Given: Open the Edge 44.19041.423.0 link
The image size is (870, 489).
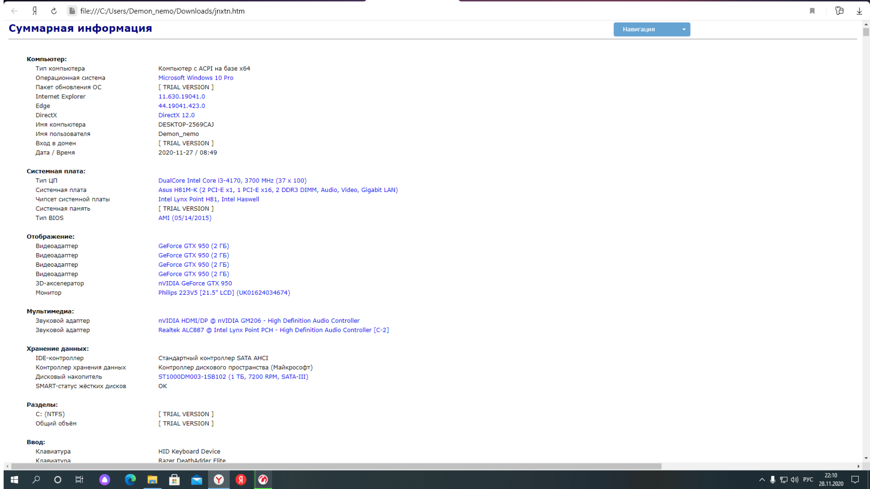Looking at the screenshot, I should pos(181,106).
